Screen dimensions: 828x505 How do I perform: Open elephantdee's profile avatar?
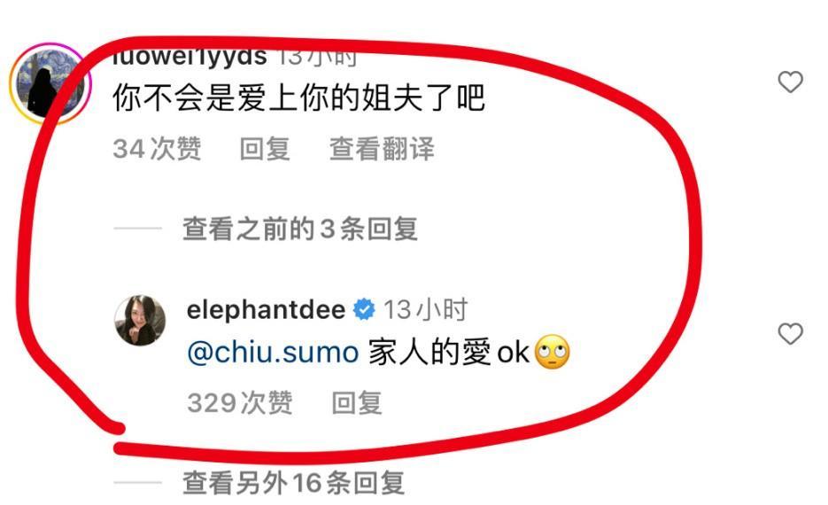140,320
